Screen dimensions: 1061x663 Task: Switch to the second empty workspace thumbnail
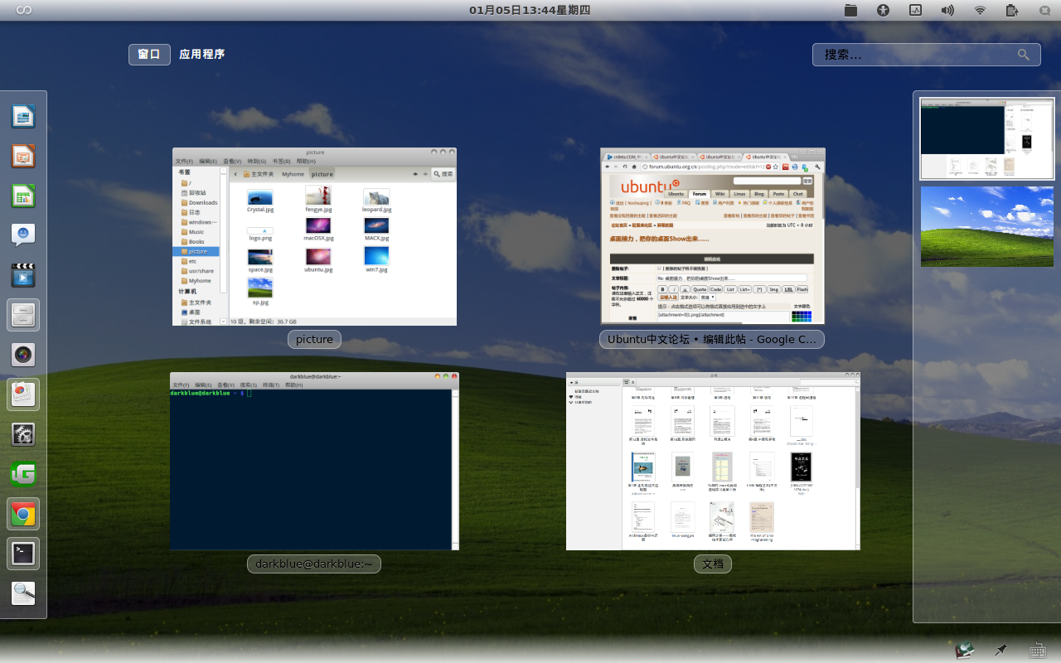click(986, 226)
